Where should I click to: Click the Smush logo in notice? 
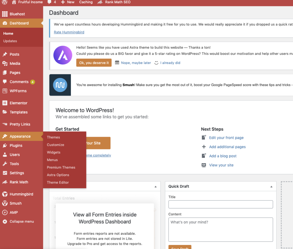[60, 85]
